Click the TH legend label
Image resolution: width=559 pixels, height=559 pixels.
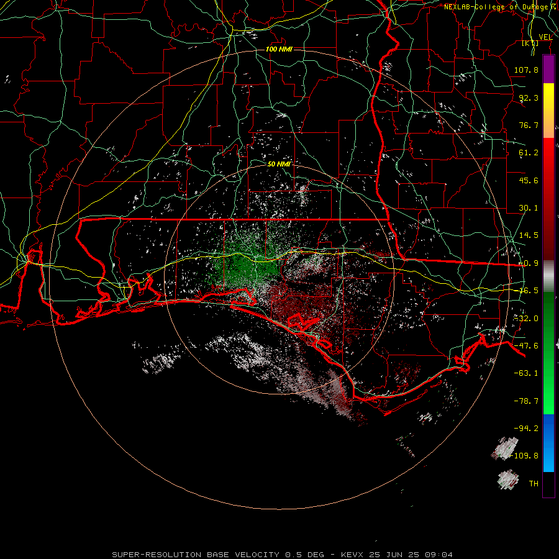534,484
